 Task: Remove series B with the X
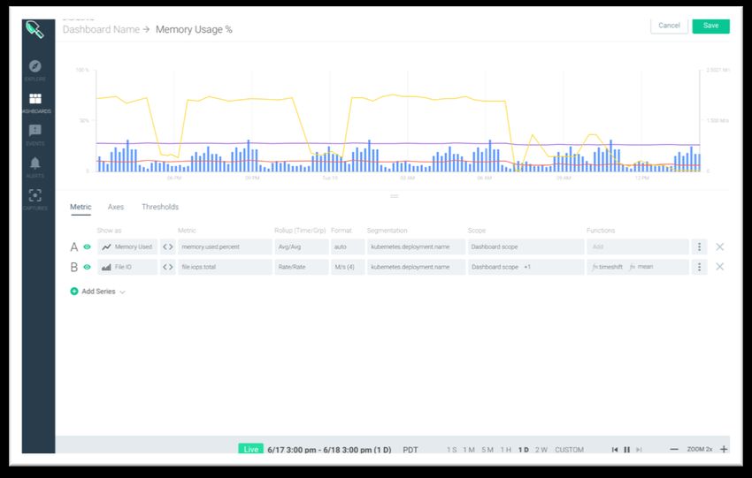720,266
